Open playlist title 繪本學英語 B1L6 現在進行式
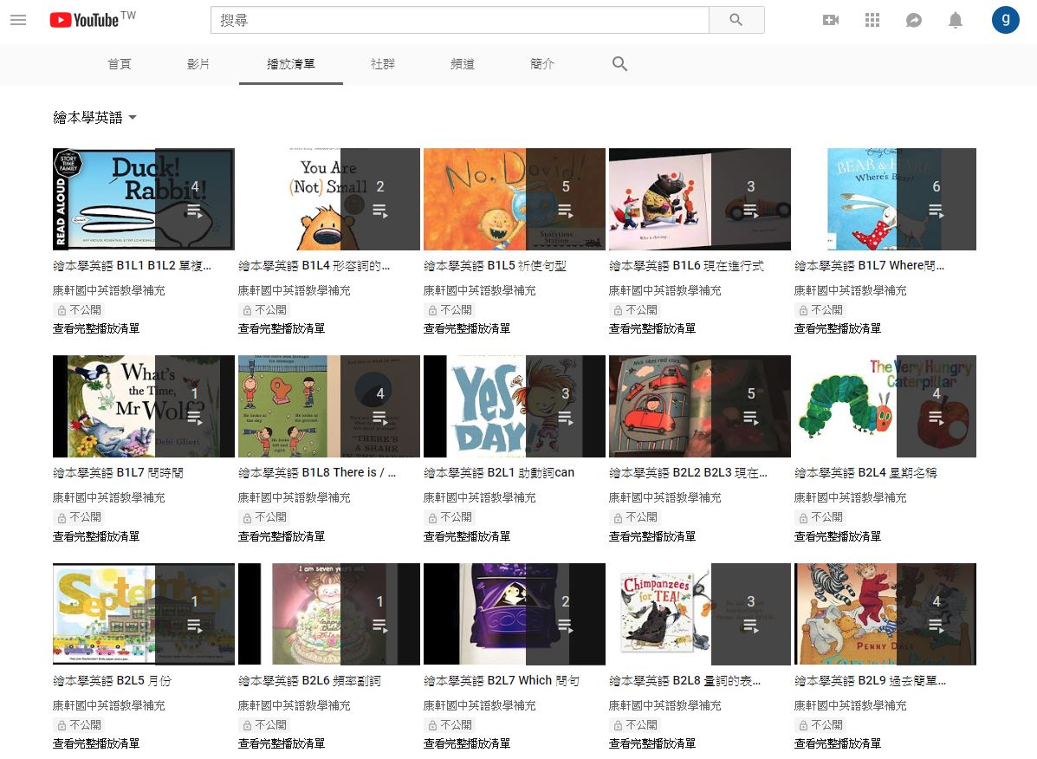This screenshot has width=1037, height=759. click(686, 266)
